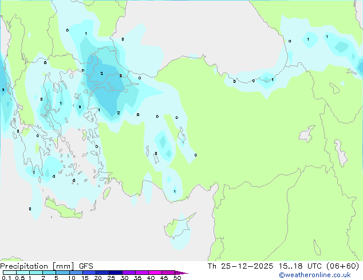Click the "15..18 UTC" time range text
The width and height of the screenshot is (363, 280).
(300, 266)
